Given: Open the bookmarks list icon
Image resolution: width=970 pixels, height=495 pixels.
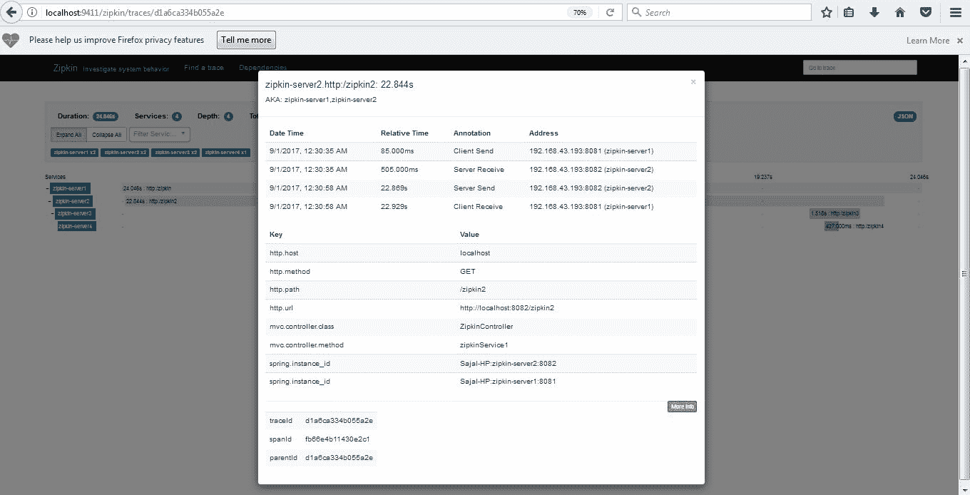Looking at the screenshot, I should click(x=849, y=12).
